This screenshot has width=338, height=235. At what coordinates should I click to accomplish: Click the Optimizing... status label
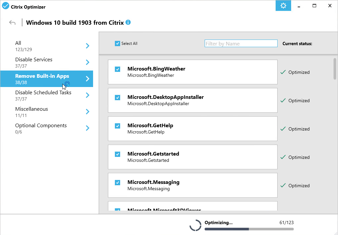[219, 222]
